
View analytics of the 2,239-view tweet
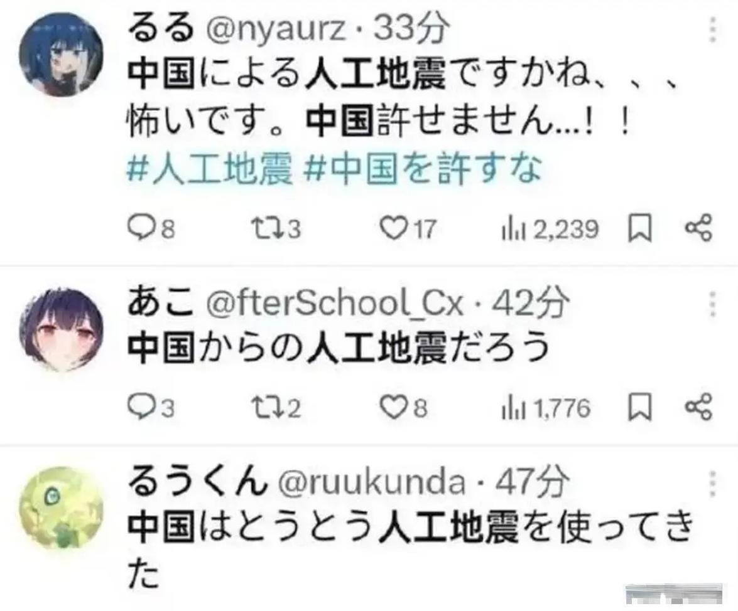[550, 230]
